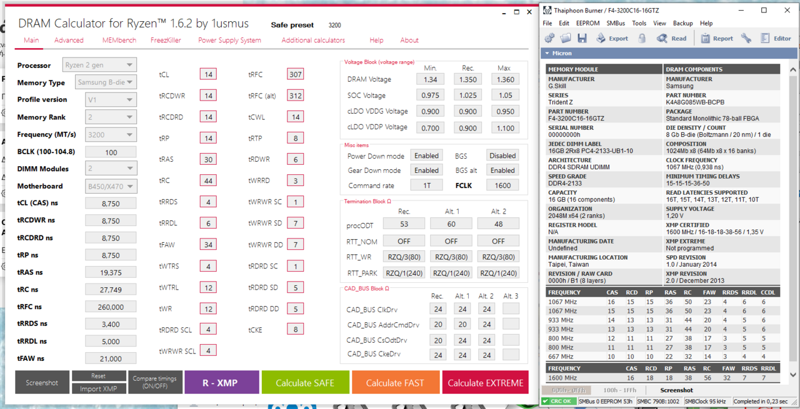Switch to the MEMbench tab
800x409 pixels.
(119, 40)
